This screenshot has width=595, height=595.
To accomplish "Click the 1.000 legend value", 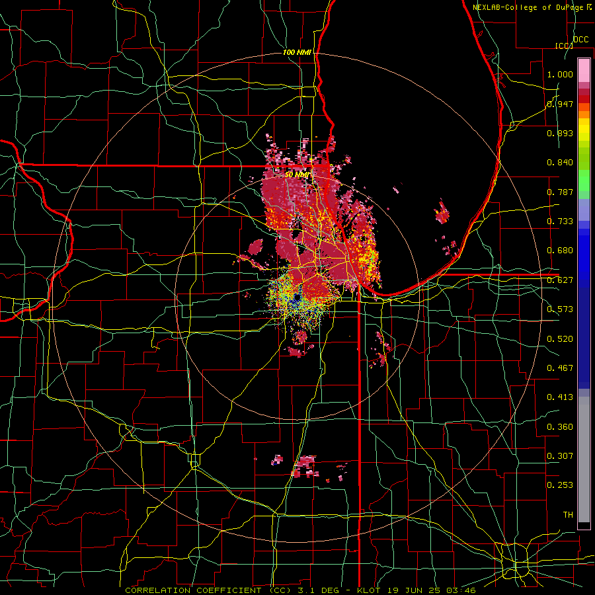I will pos(560,74).
